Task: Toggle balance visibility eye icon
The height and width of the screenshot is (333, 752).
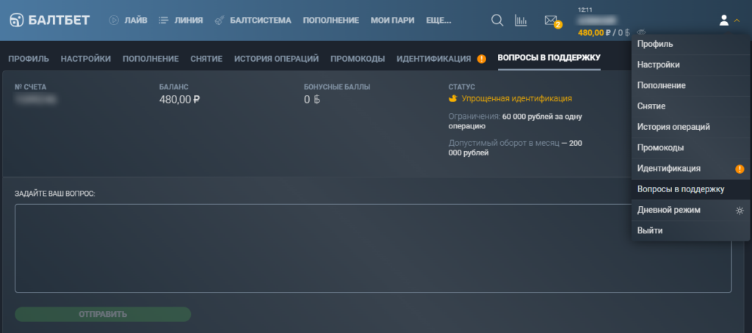Action: [641, 32]
